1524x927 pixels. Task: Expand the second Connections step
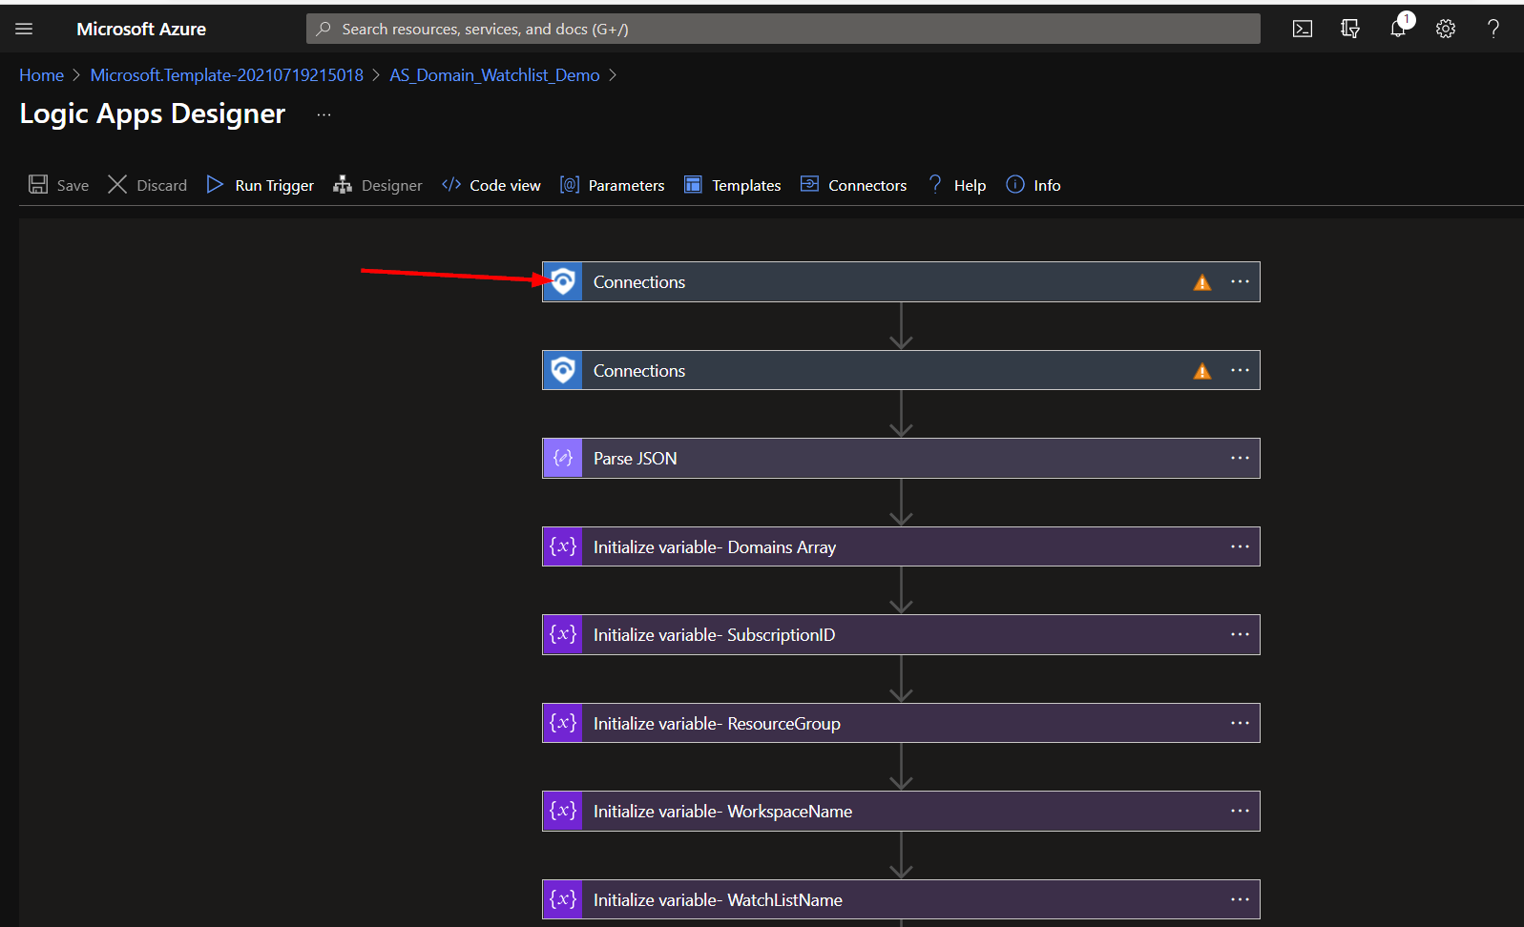coord(901,370)
